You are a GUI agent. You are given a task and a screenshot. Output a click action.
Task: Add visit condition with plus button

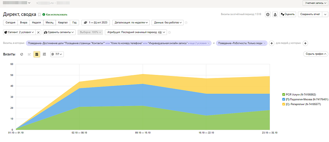click(x=272, y=43)
